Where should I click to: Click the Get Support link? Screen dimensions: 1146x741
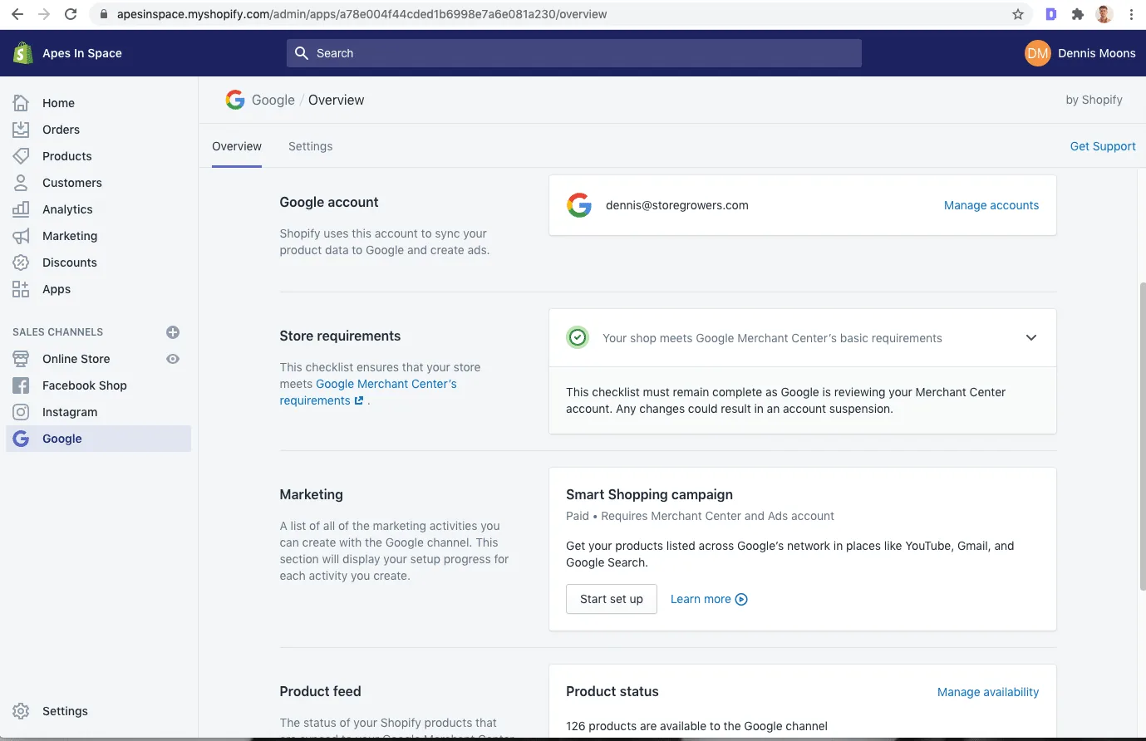click(x=1102, y=145)
